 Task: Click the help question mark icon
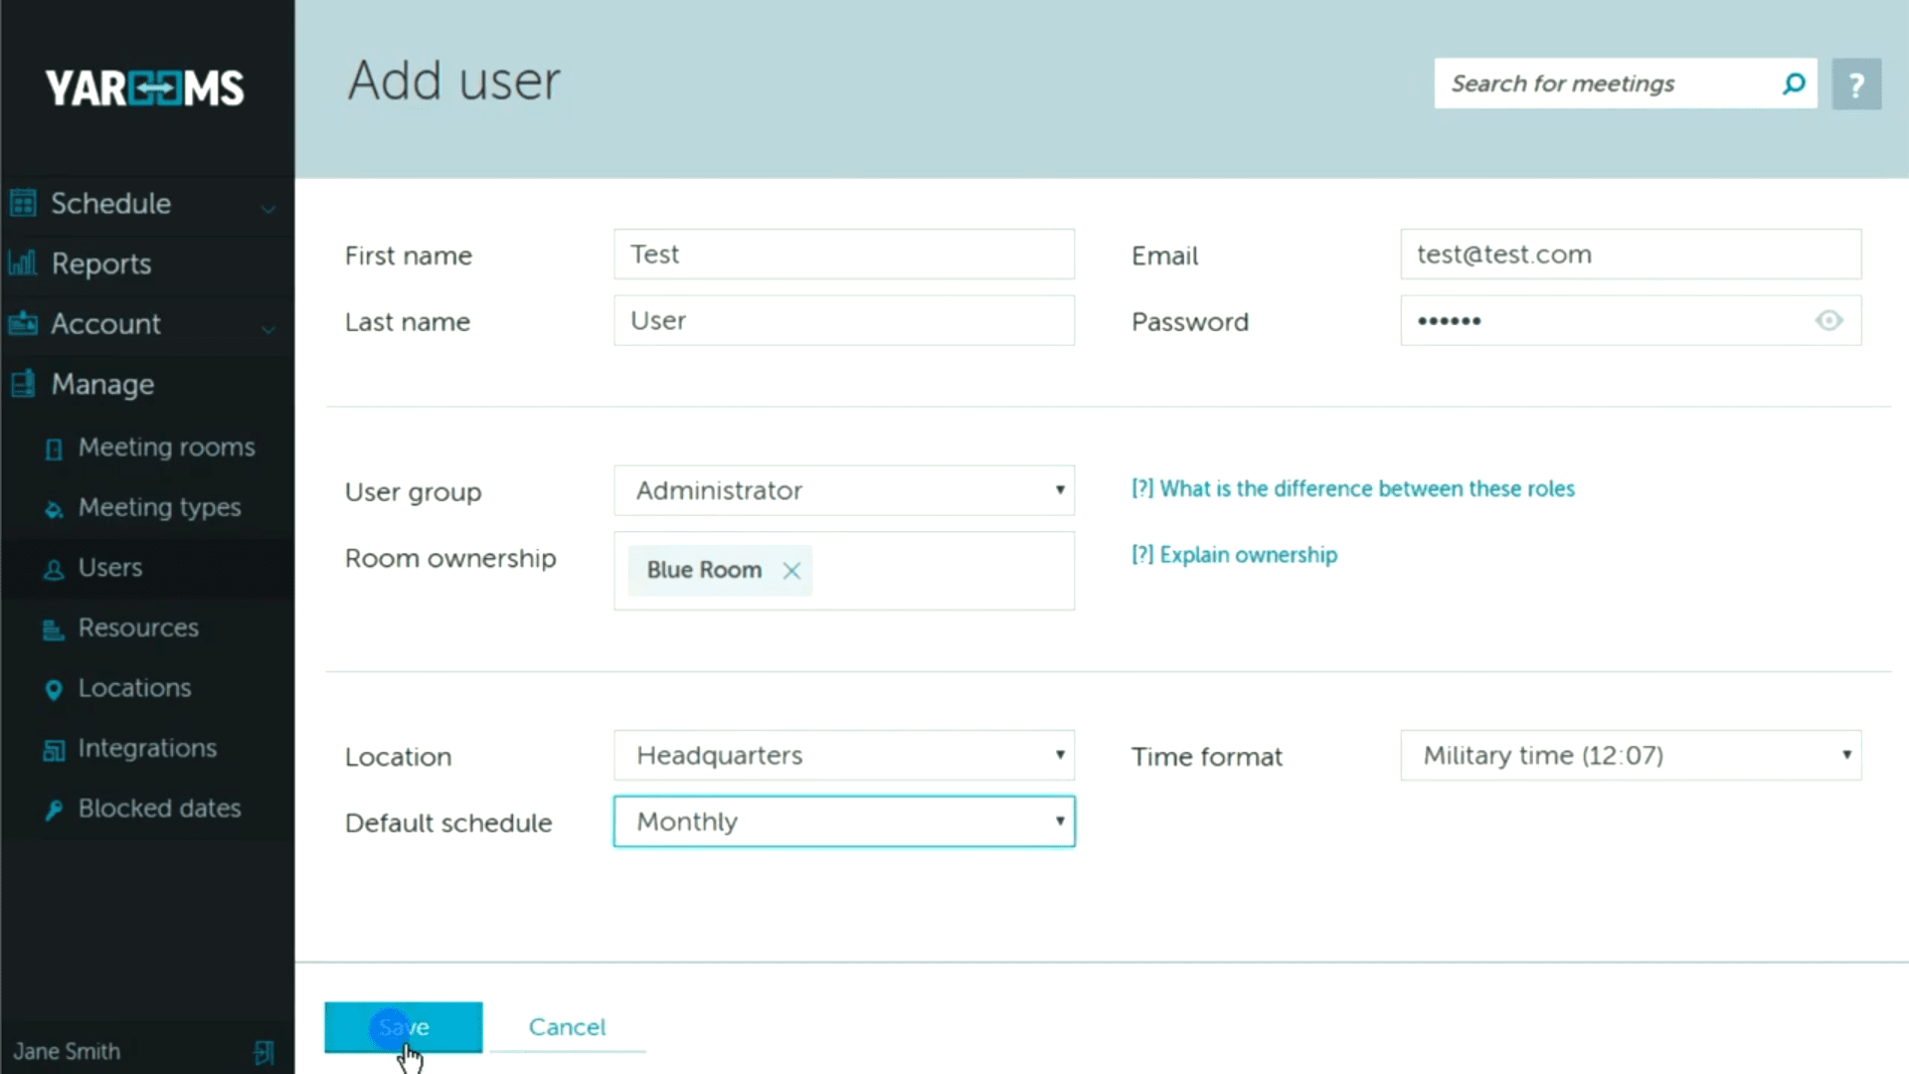pos(1856,84)
